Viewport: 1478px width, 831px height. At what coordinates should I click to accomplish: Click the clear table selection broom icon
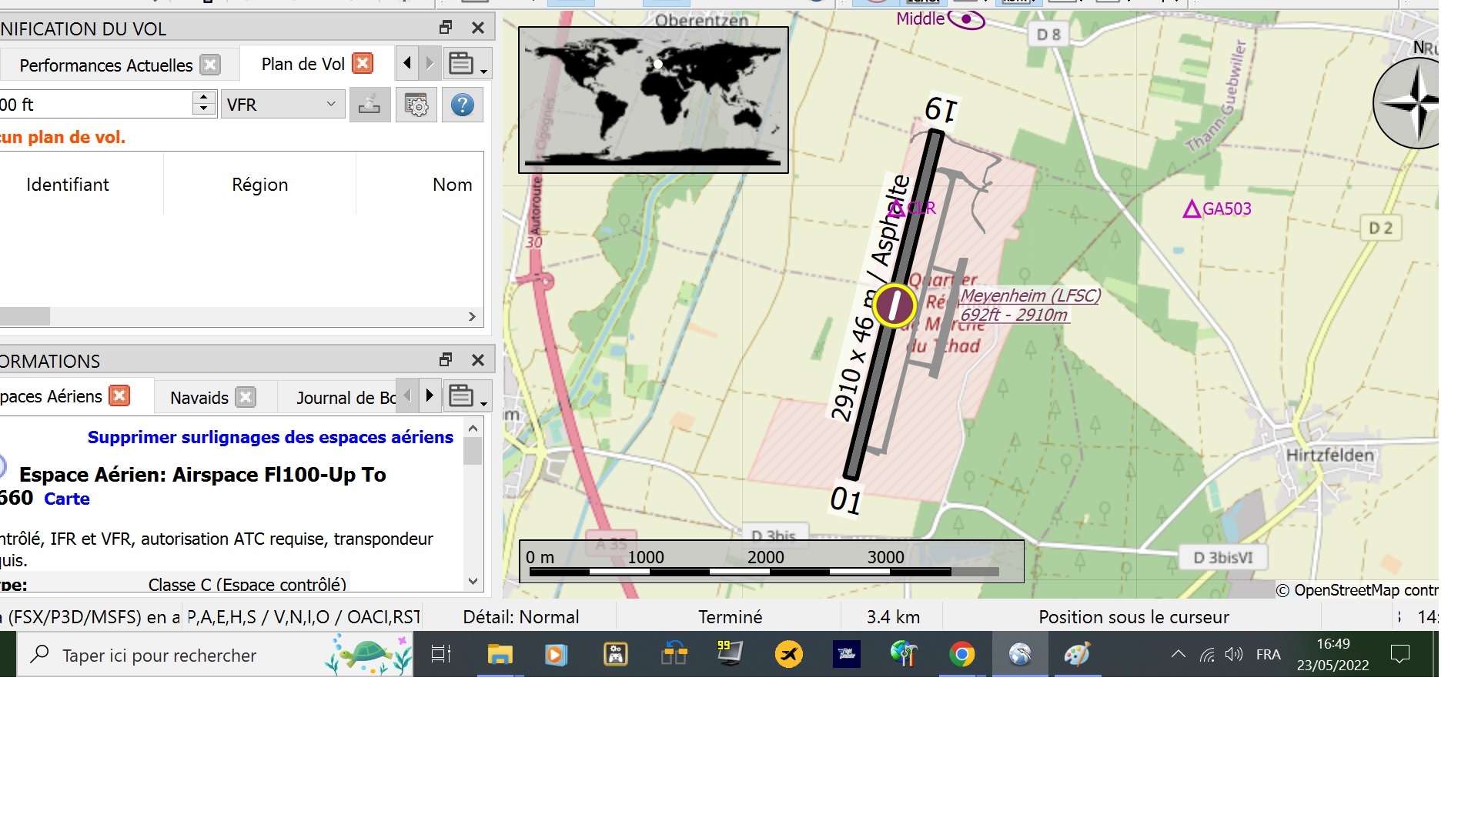[x=369, y=105]
